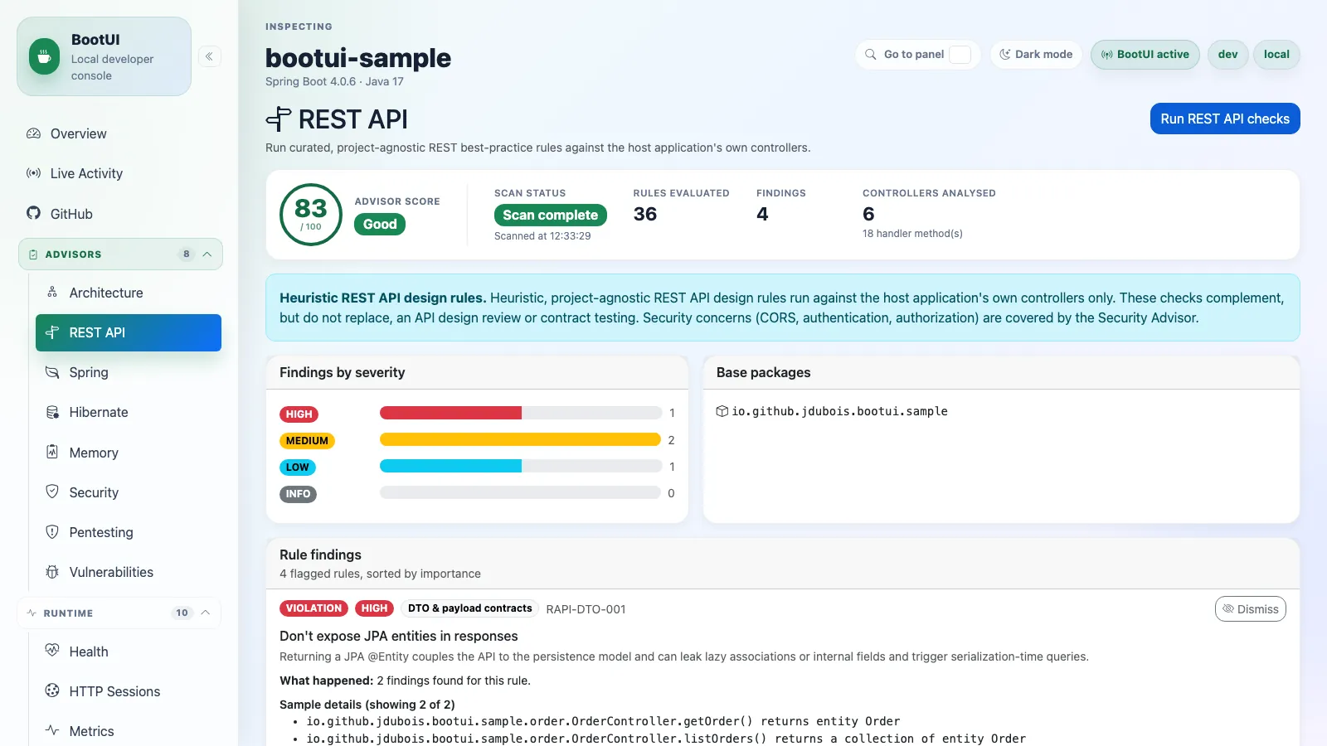Click the VIOLATION tag on the finding
Image resolution: width=1327 pixels, height=746 pixels.
(x=314, y=608)
